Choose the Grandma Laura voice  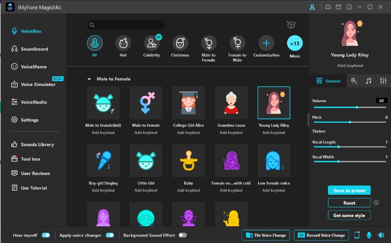(x=231, y=103)
